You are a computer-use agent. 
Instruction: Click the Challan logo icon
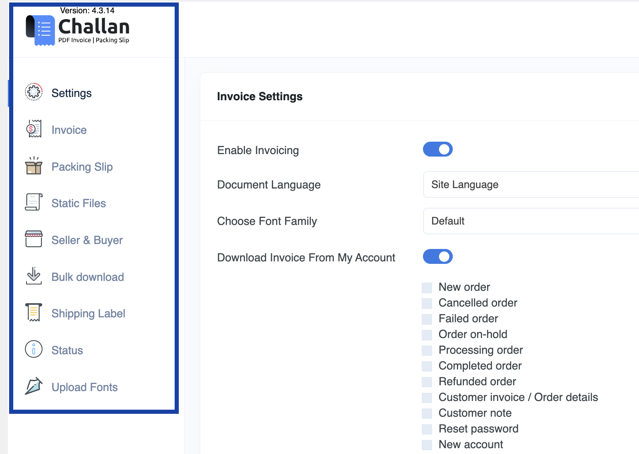[x=40, y=30]
